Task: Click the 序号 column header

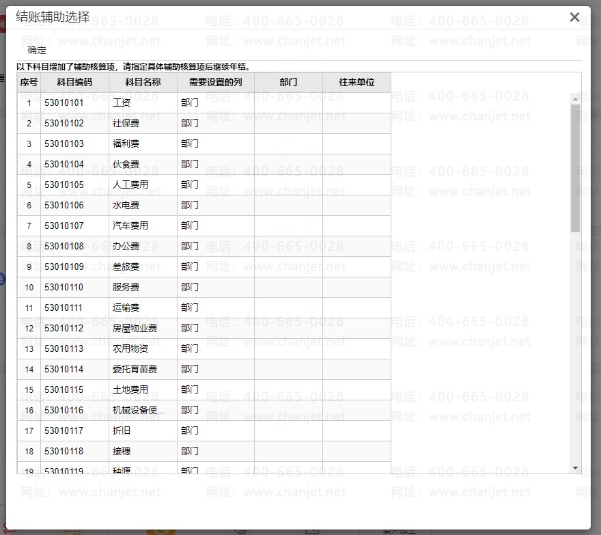Action: pyautogui.click(x=29, y=82)
